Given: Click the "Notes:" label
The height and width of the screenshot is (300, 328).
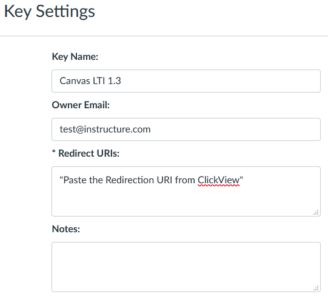Looking at the screenshot, I should tap(66, 229).
